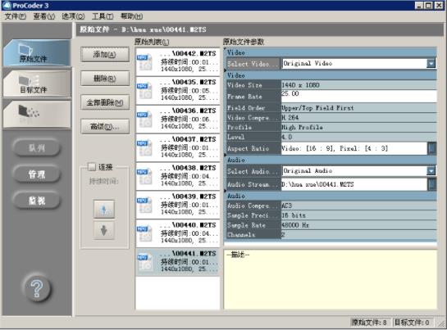Select file icon for 00440.M2TS

(144, 233)
